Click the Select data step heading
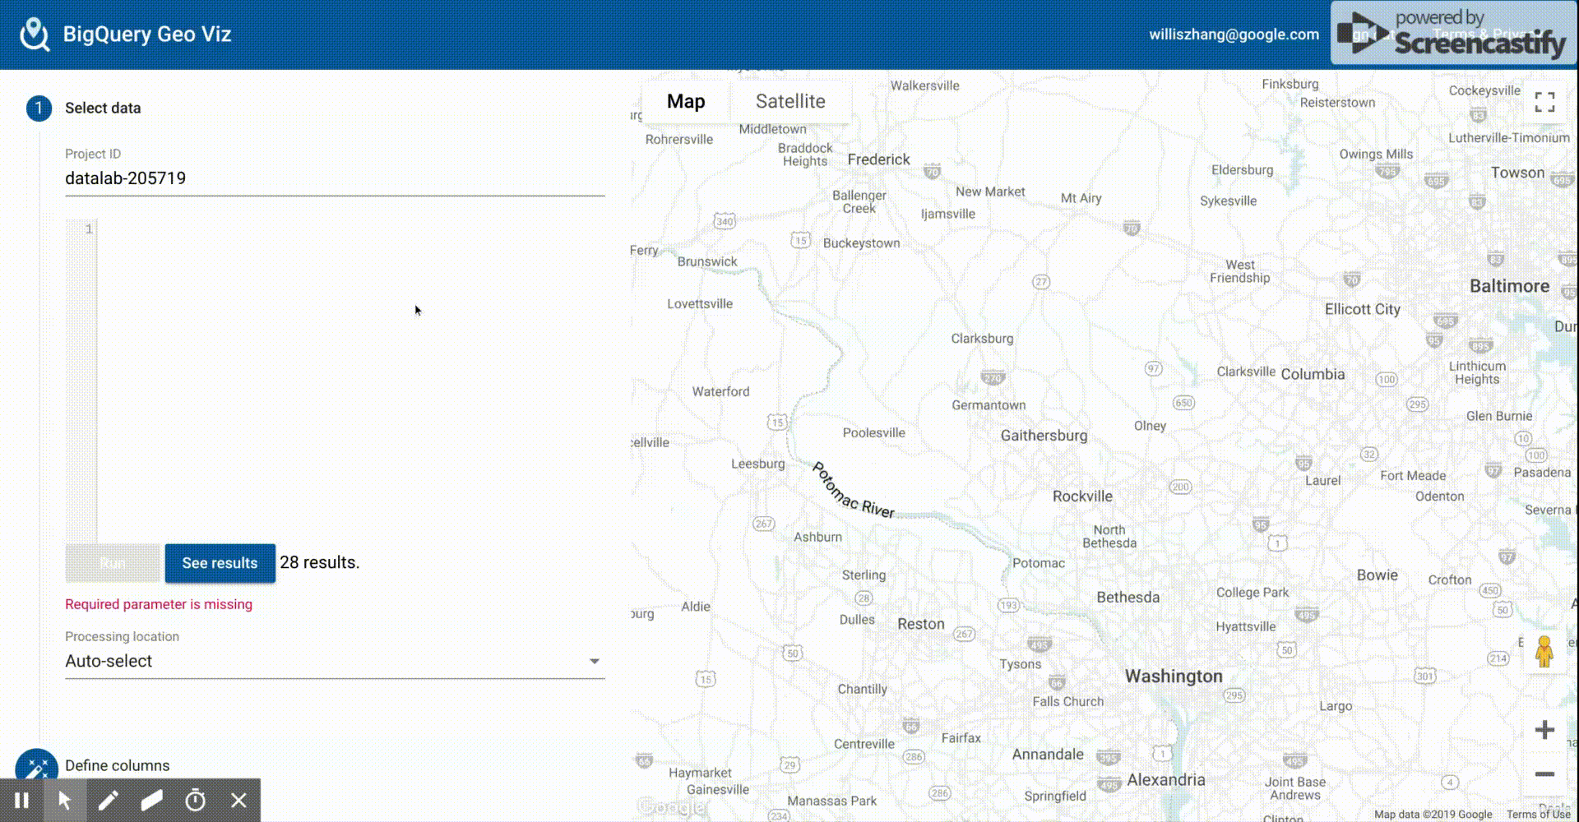Image resolution: width=1579 pixels, height=822 pixels. coord(103,109)
